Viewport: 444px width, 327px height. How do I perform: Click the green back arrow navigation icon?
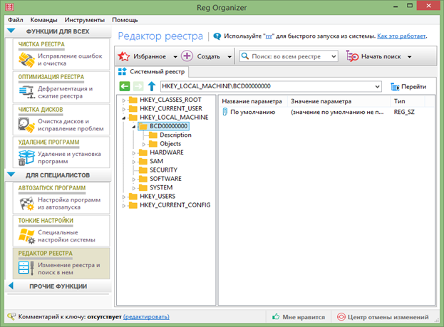coord(125,86)
